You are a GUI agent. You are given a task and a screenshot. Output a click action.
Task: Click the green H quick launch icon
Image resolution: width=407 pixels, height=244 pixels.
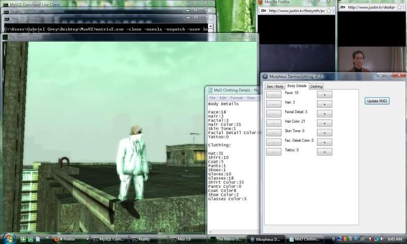tap(31, 239)
